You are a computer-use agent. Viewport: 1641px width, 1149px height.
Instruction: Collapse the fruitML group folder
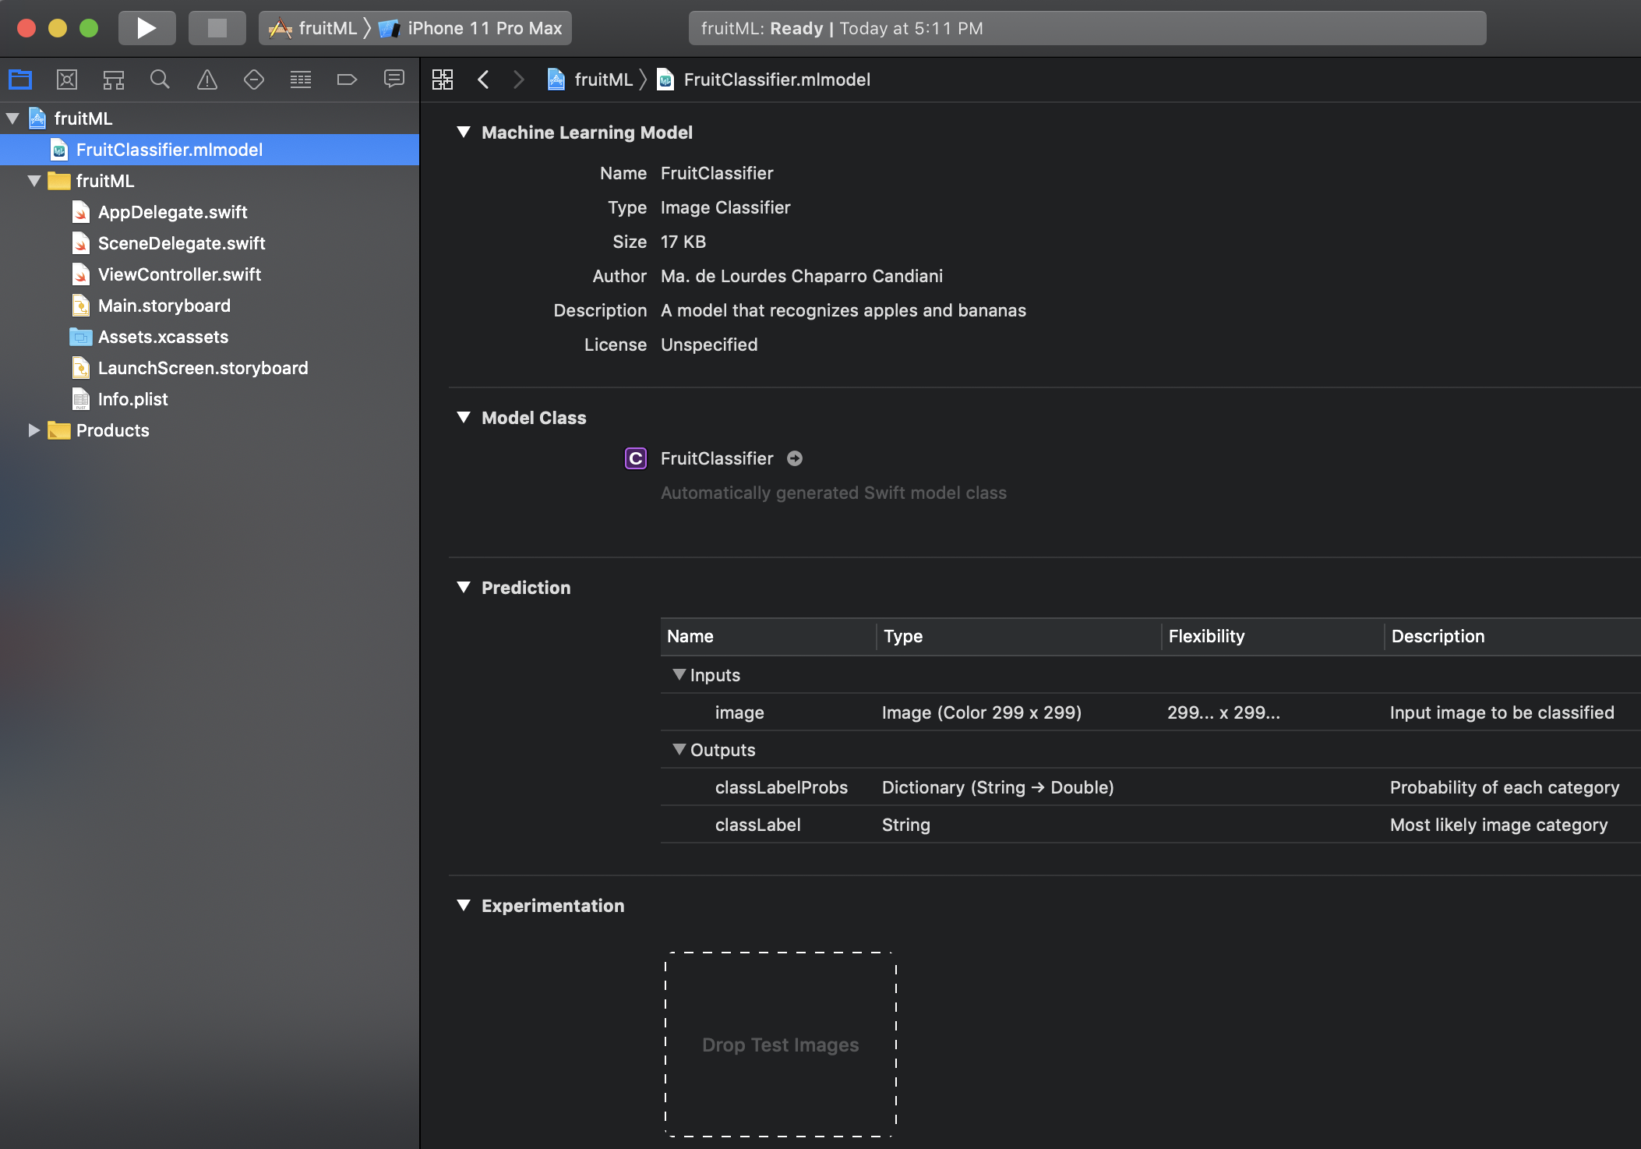coord(34,181)
